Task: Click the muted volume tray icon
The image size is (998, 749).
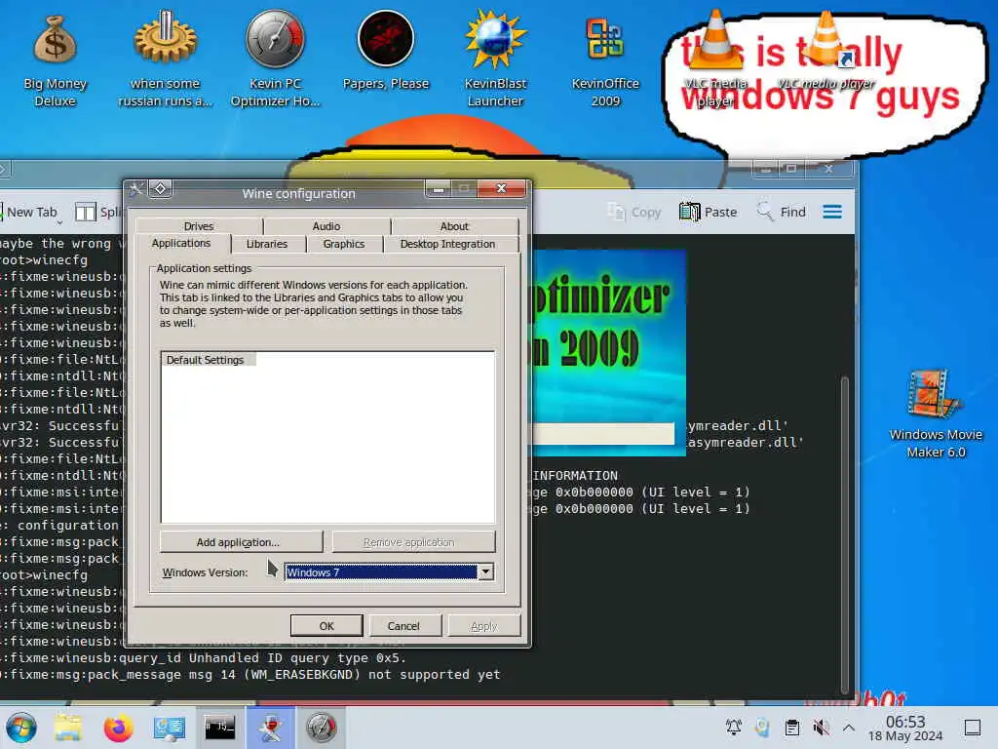Action: click(x=821, y=728)
